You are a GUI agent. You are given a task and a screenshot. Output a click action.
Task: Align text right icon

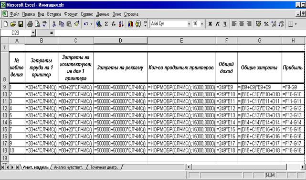tap(249, 24)
